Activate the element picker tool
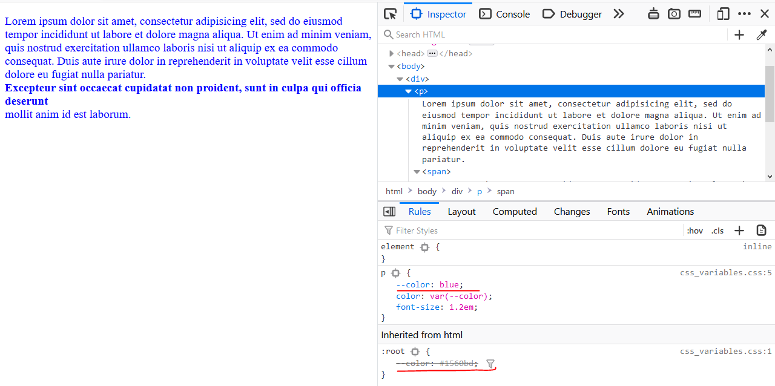The image size is (775, 386). coord(391,14)
